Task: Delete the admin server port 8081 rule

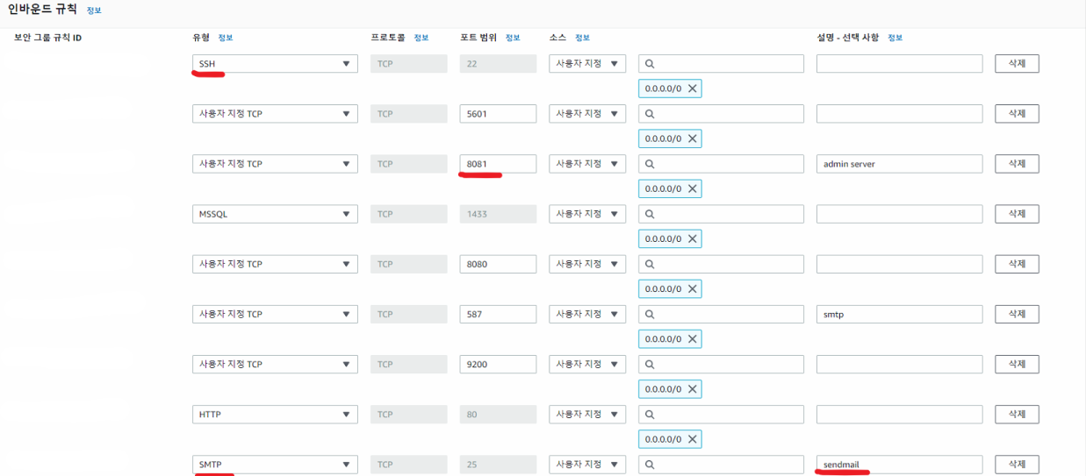Action: (1017, 164)
